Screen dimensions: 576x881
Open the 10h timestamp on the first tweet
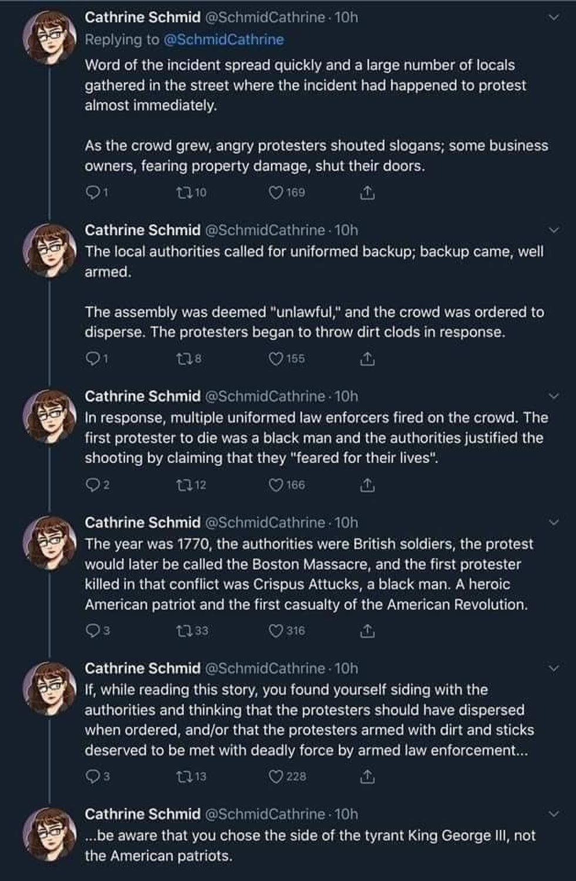346,18
